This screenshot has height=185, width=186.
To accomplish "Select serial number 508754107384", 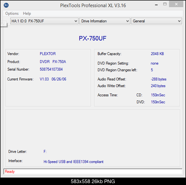I will point(51,69).
